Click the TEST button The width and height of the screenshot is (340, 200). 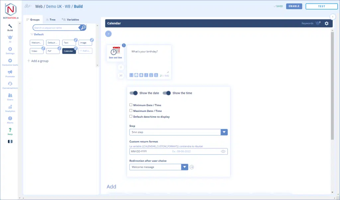point(321,6)
